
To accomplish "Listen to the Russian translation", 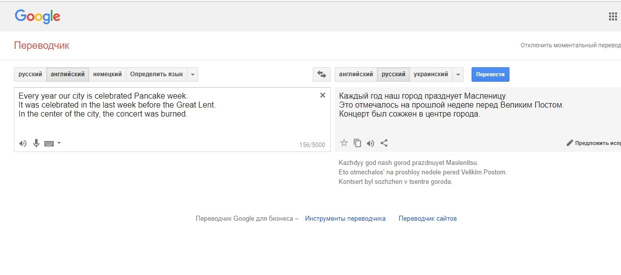I will [x=371, y=143].
